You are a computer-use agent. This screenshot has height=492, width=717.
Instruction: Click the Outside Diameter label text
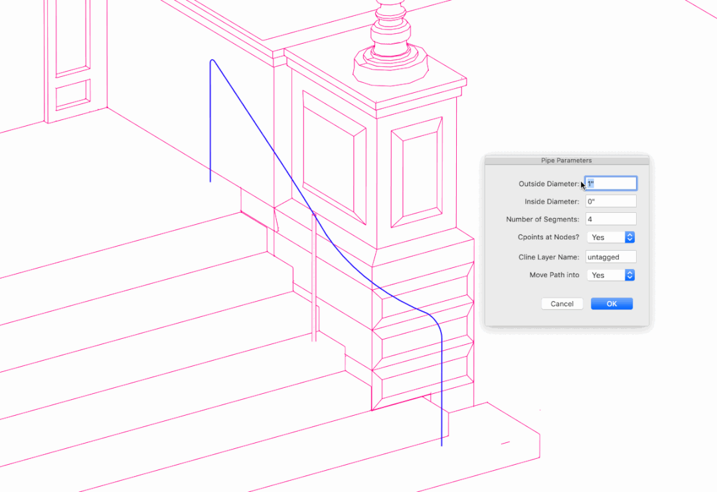tap(548, 184)
